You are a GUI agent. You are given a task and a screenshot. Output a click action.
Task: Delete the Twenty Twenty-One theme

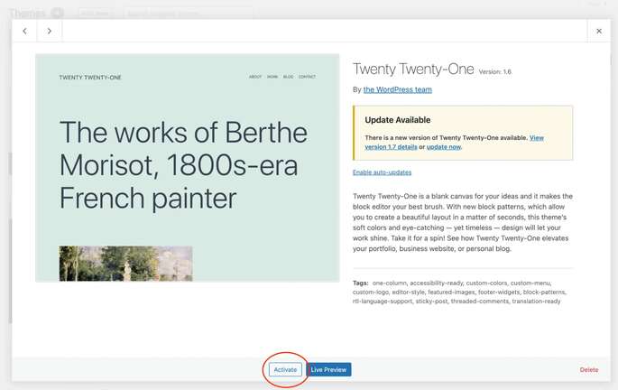[x=589, y=369]
